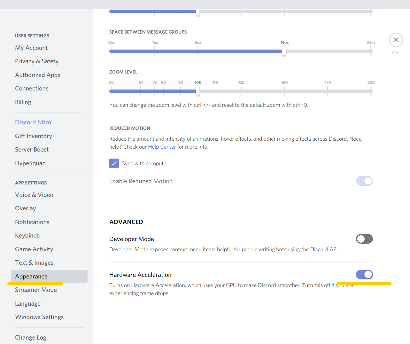Click the 'REDUCED MOTION' section label
This screenshot has width=410, height=344.
(130, 128)
